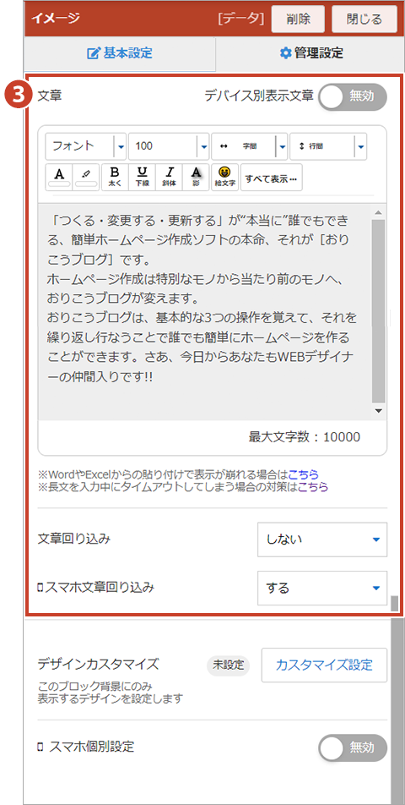Apply bold with the 太く icon
The image size is (405, 805).
pyautogui.click(x=115, y=177)
